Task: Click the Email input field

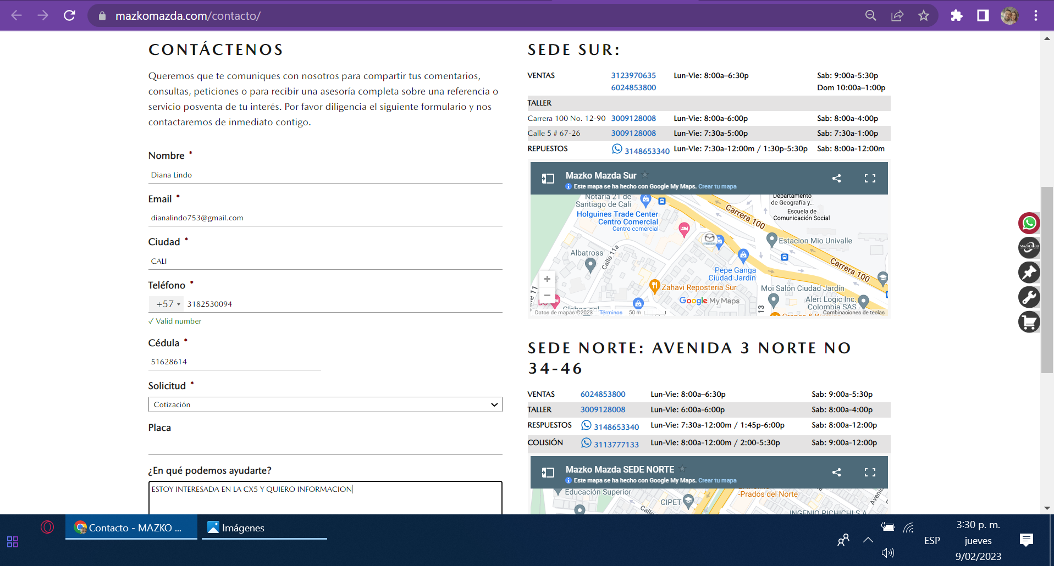Action: (325, 218)
